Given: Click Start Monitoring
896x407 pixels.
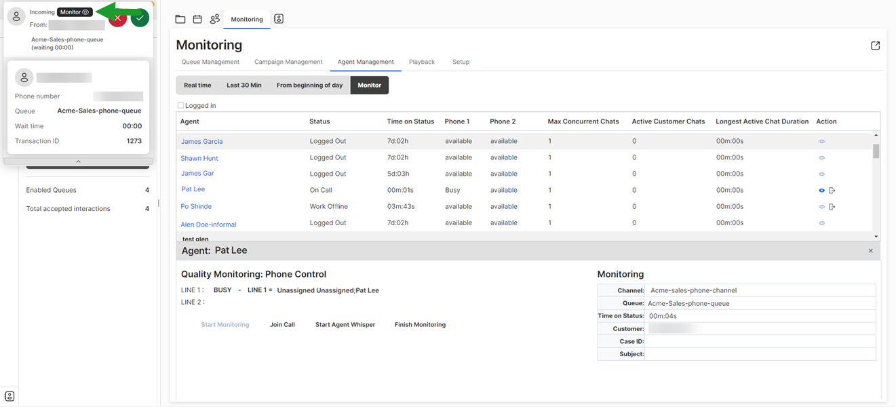Looking at the screenshot, I should (225, 325).
